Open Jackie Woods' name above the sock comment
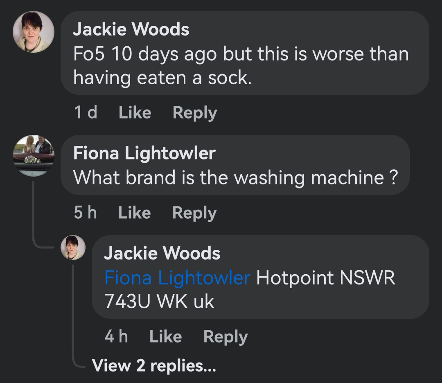Viewport: 442px width, 383px height. tap(131, 29)
